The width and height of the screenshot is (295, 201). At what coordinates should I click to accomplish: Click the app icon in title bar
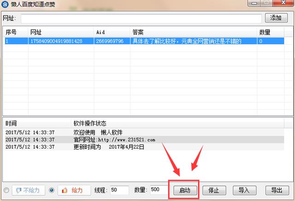click(x=5, y=4)
